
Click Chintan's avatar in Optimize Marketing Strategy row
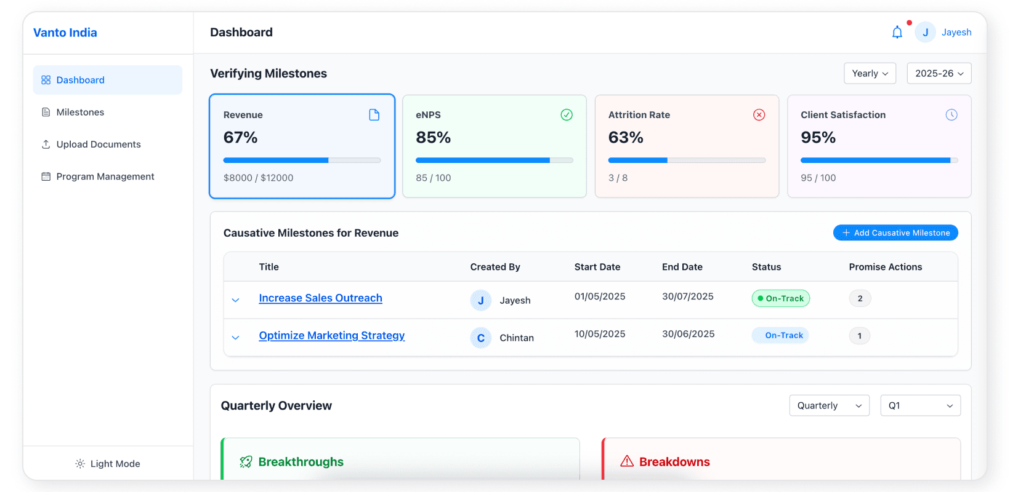pos(481,338)
